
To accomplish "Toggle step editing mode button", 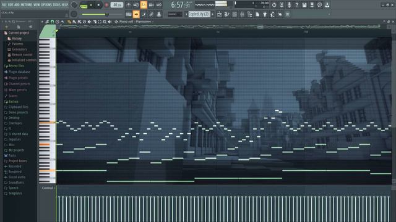I will (144, 14).
